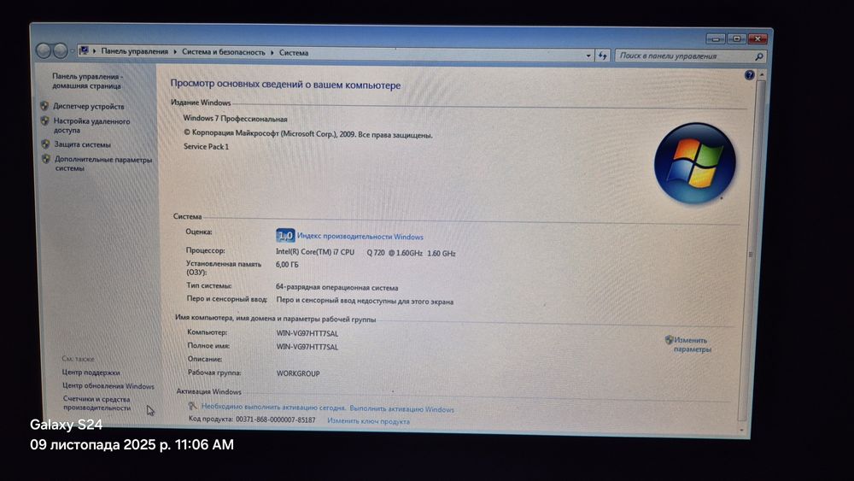
Task: Click the scrollbar down arrow
Action: 741,431
